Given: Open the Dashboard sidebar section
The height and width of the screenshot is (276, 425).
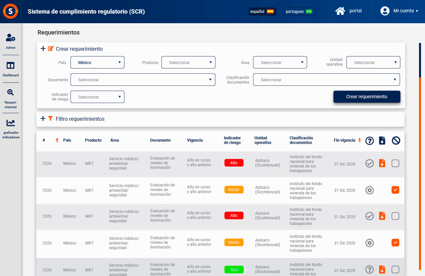Looking at the screenshot, I should (x=11, y=69).
